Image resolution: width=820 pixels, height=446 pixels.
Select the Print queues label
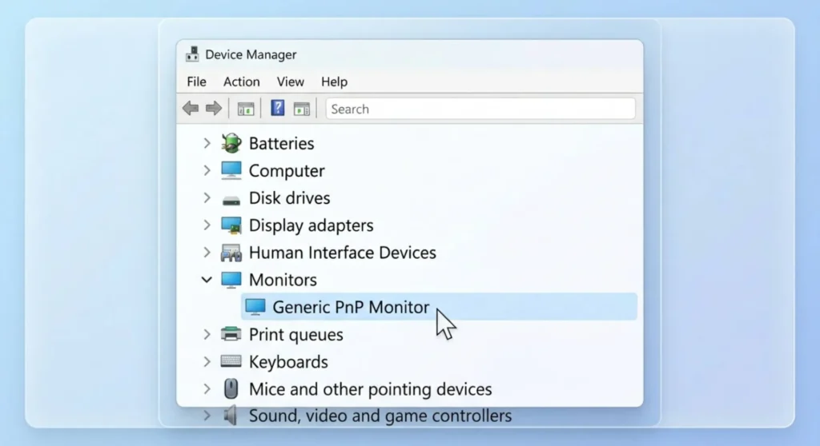(x=296, y=335)
